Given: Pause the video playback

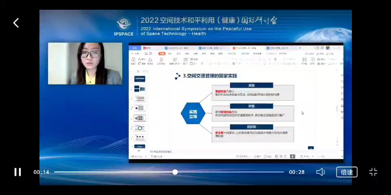Looking at the screenshot, I should [x=18, y=172].
